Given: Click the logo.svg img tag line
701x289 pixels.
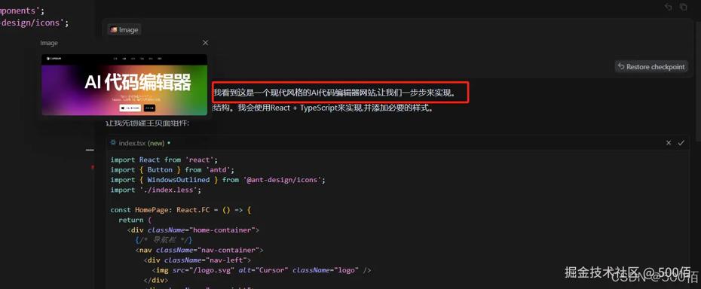Looking at the screenshot, I should click(x=262, y=270).
